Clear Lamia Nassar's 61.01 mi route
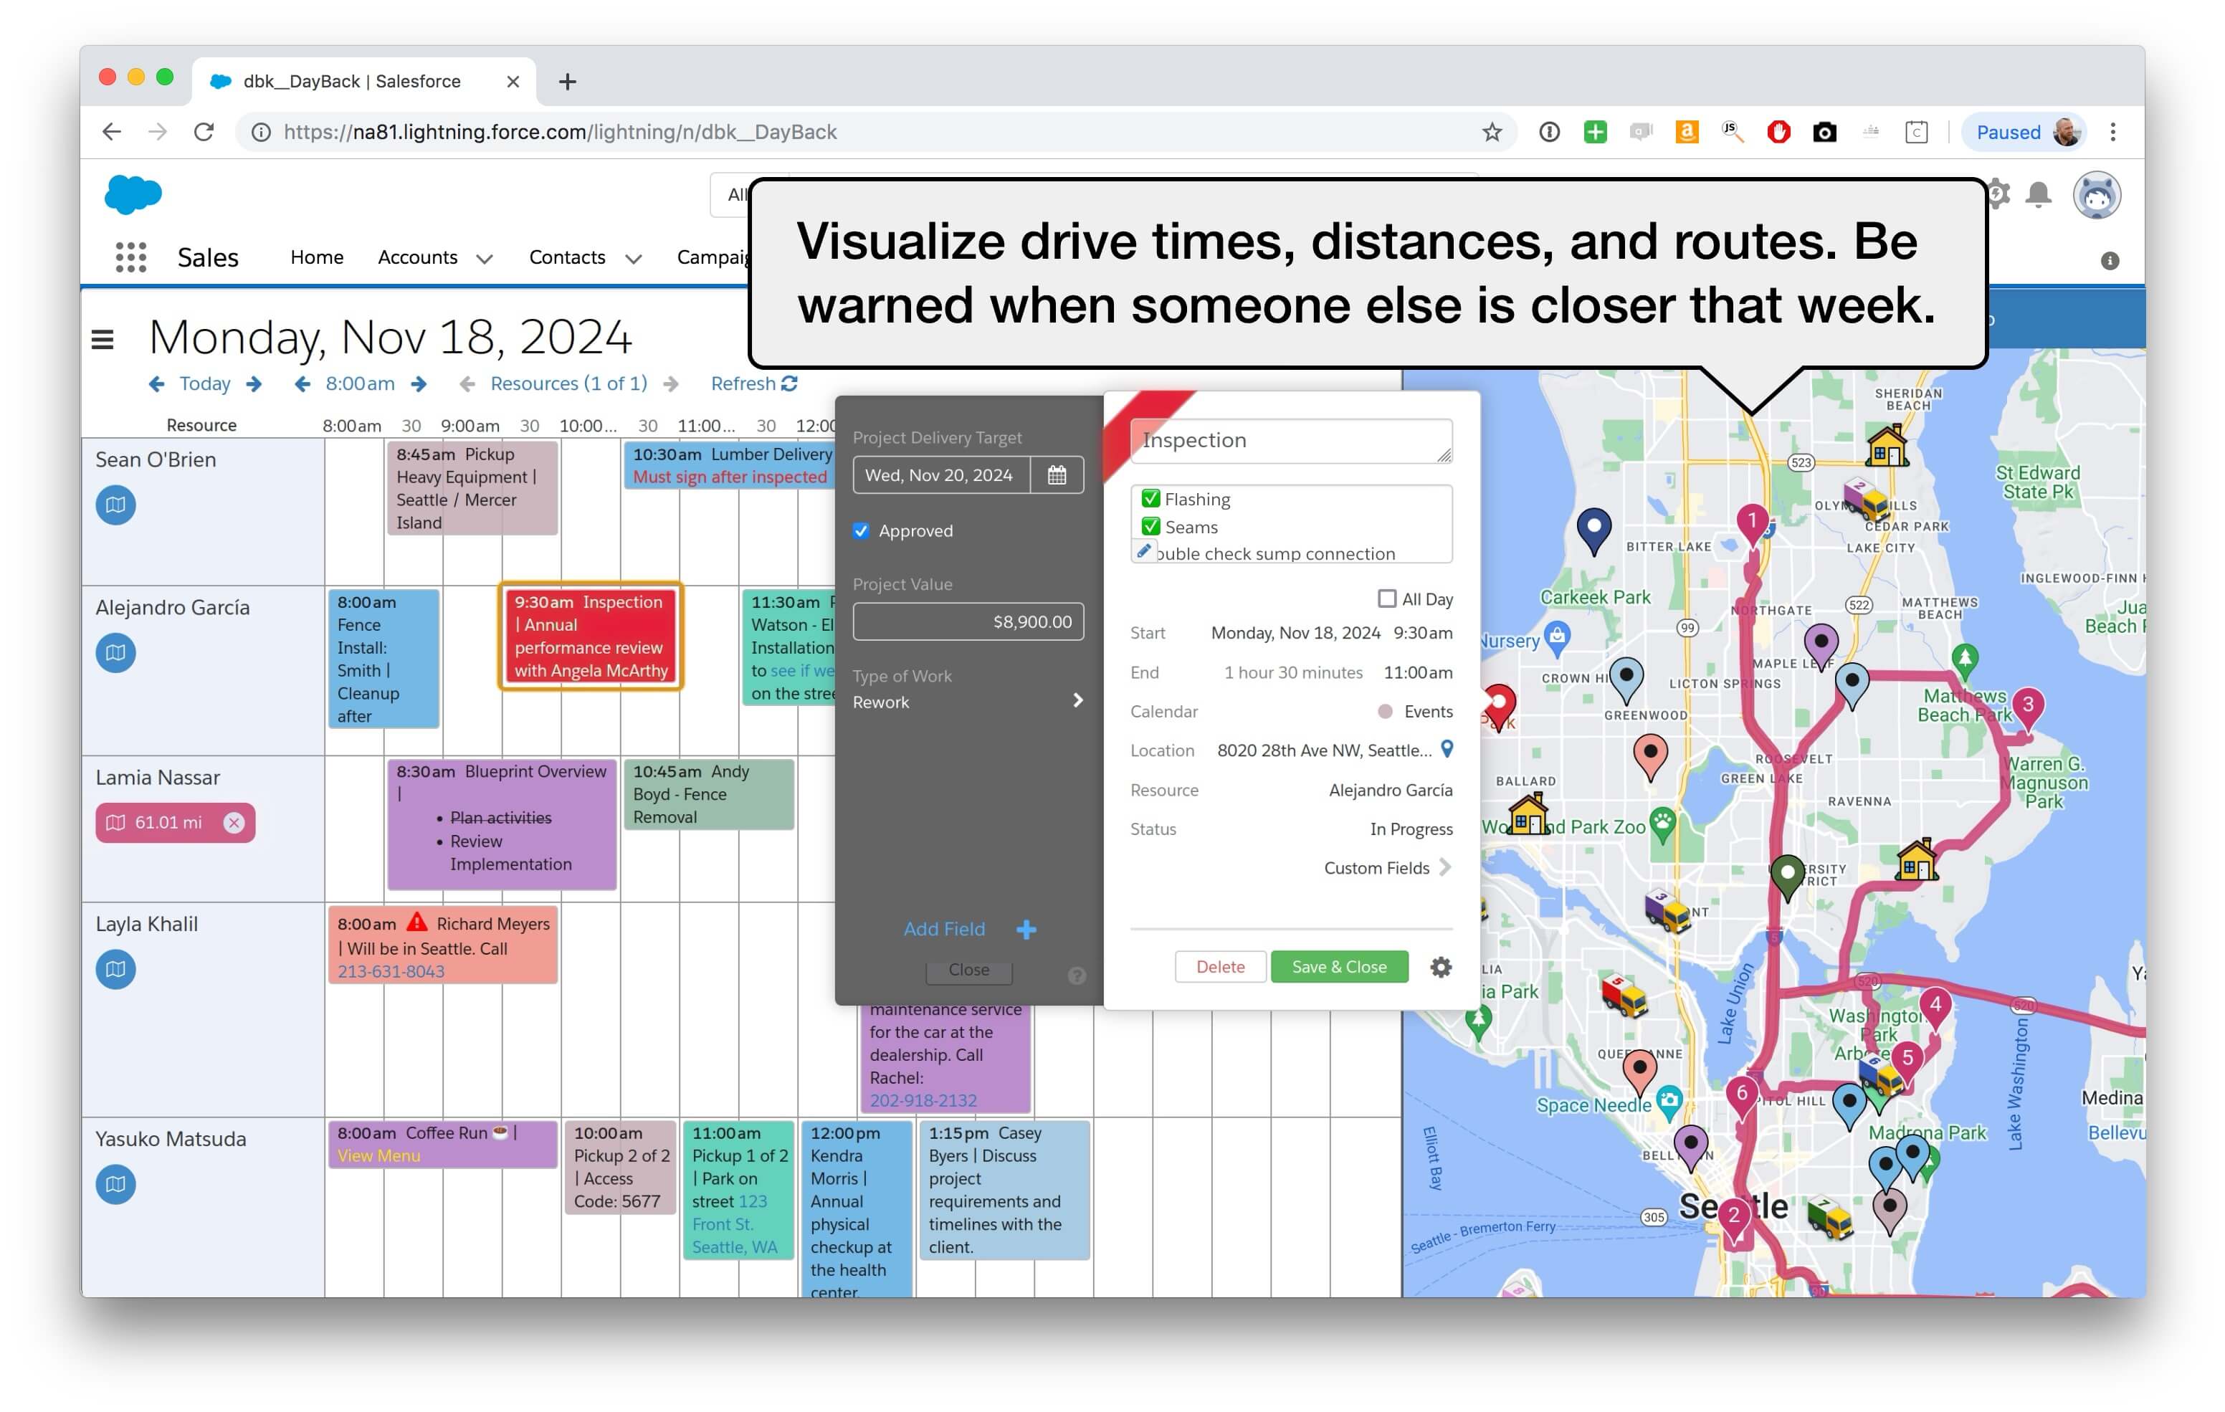Viewport: 2225px width, 1412px height. tap(234, 822)
